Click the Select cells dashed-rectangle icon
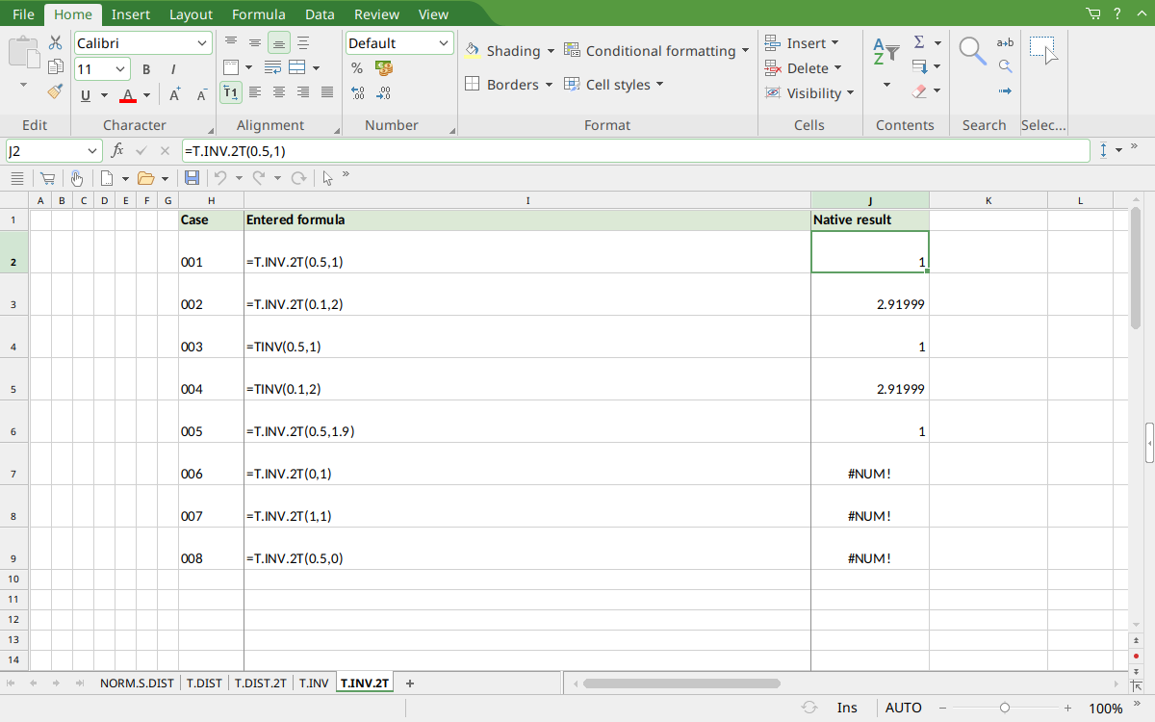 tap(1043, 51)
